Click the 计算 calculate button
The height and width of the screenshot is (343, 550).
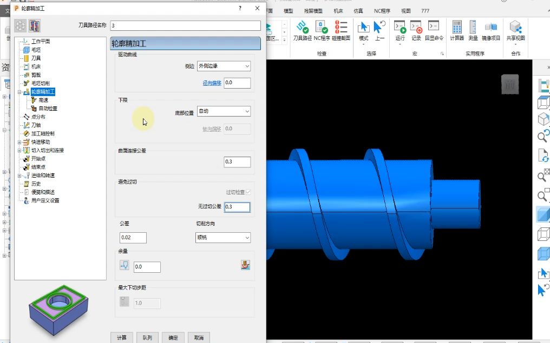point(121,338)
